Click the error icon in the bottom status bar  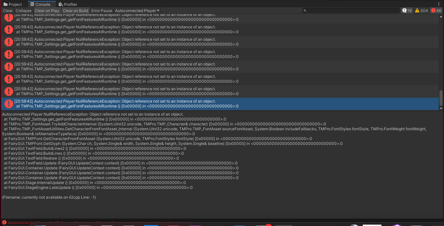coord(4,222)
